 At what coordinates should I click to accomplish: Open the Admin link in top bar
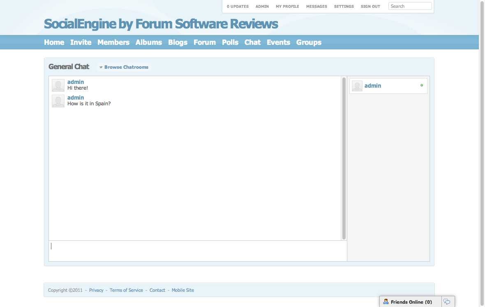[262, 7]
